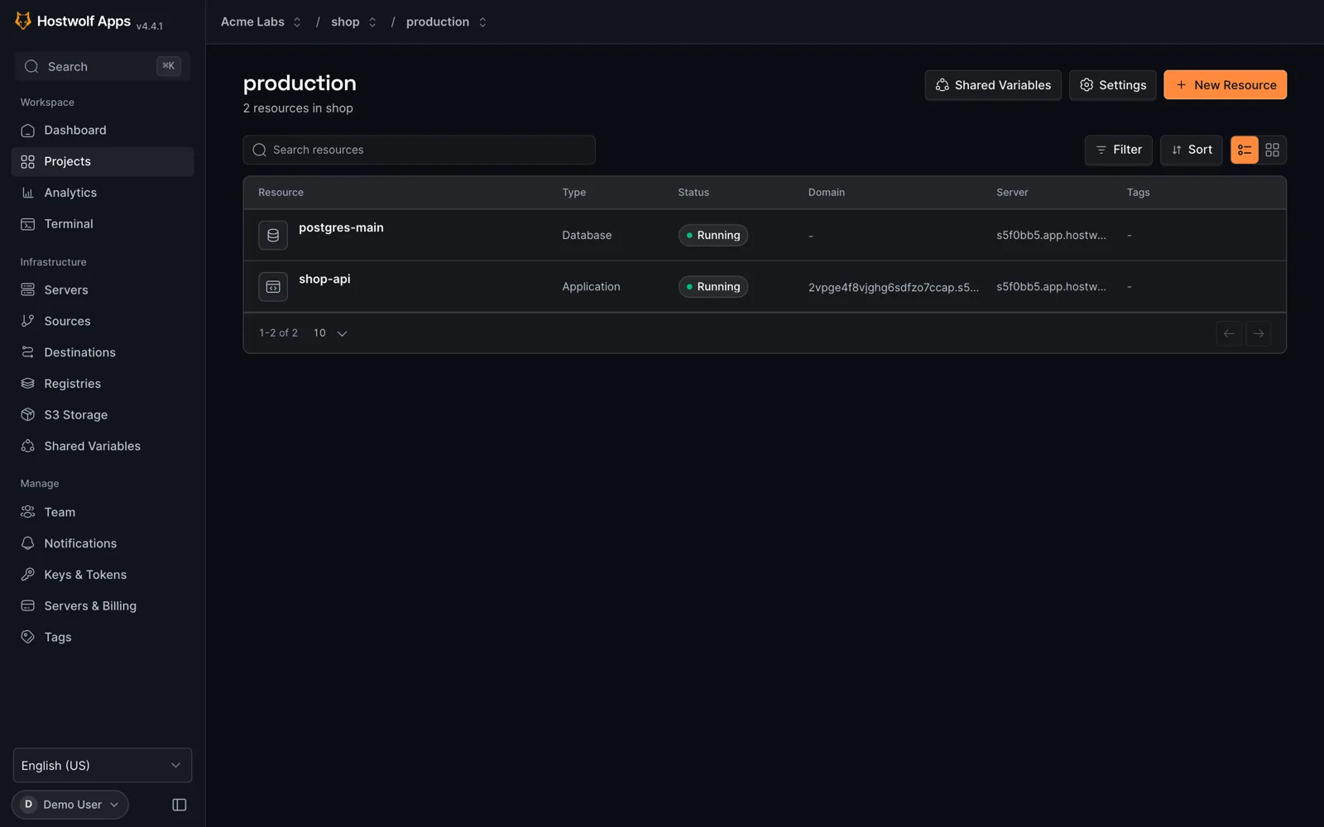This screenshot has width=1324, height=827.
Task: Open the Sort options
Action: (x=1192, y=150)
